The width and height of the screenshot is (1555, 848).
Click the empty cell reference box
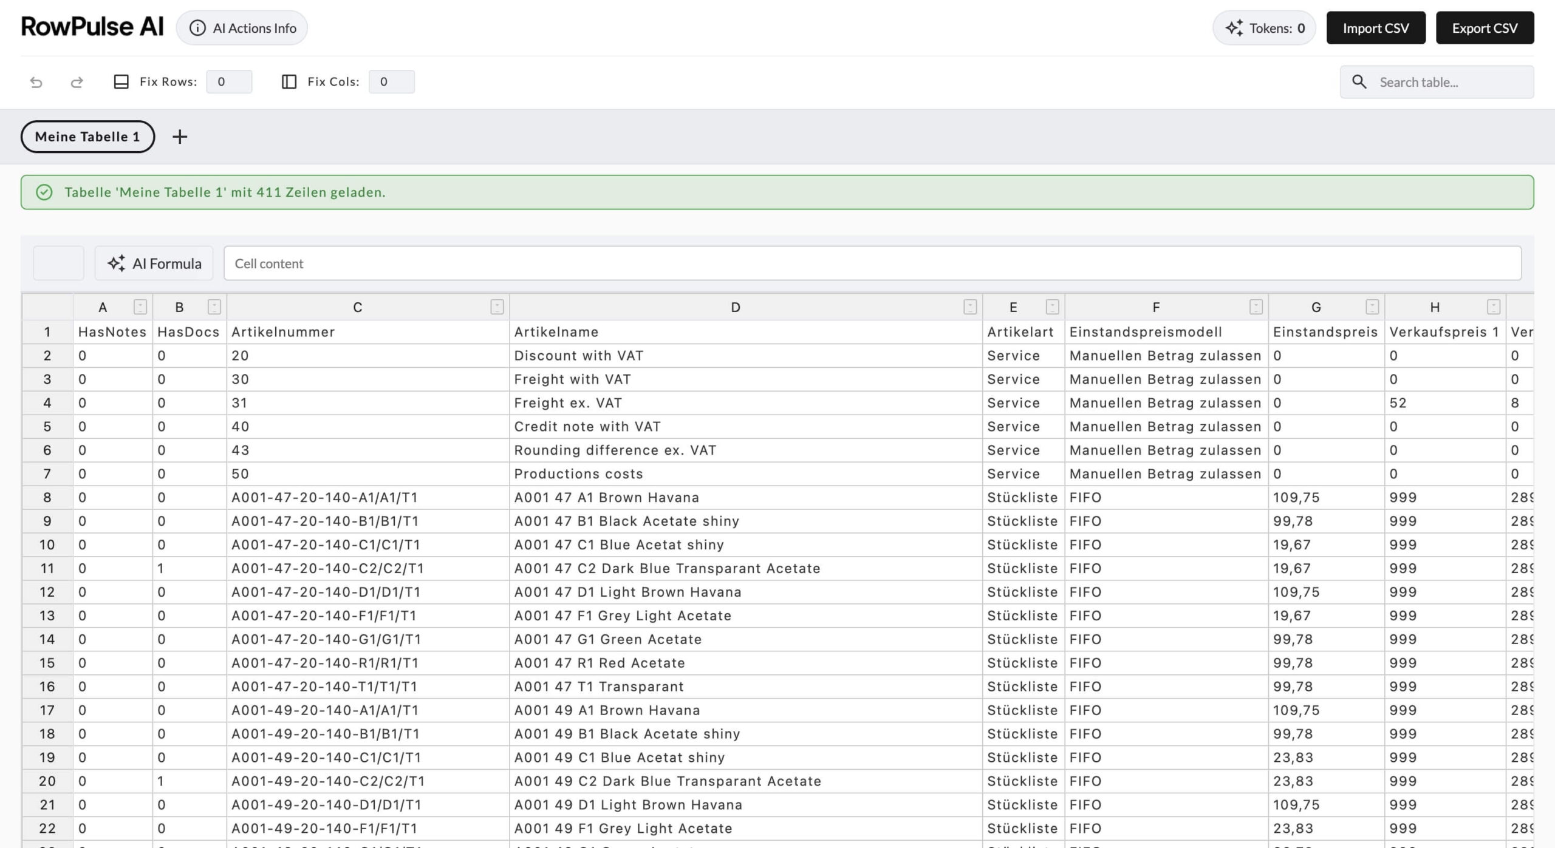click(58, 263)
